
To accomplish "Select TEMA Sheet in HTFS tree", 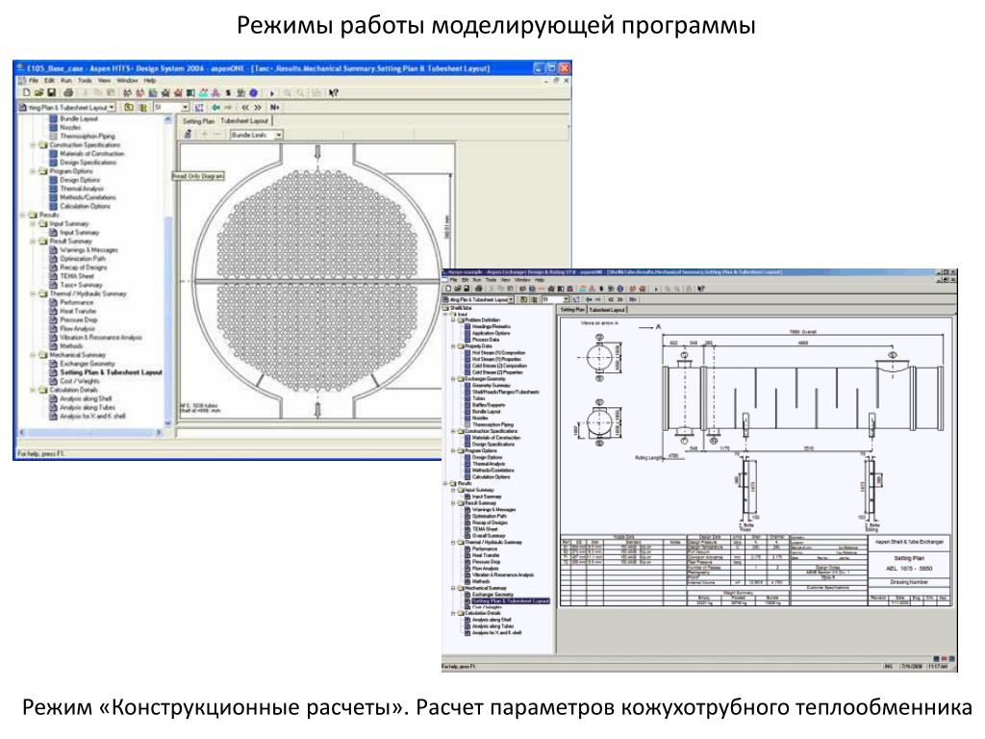I will pos(77,276).
